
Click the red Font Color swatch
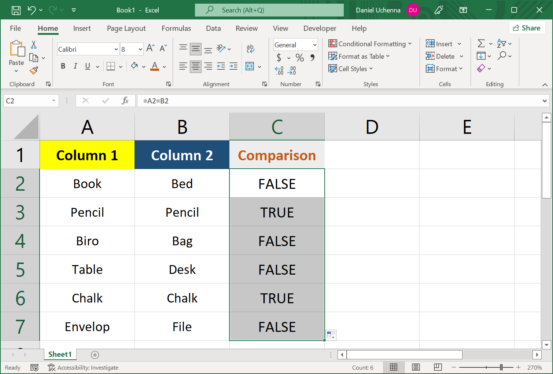tap(155, 66)
